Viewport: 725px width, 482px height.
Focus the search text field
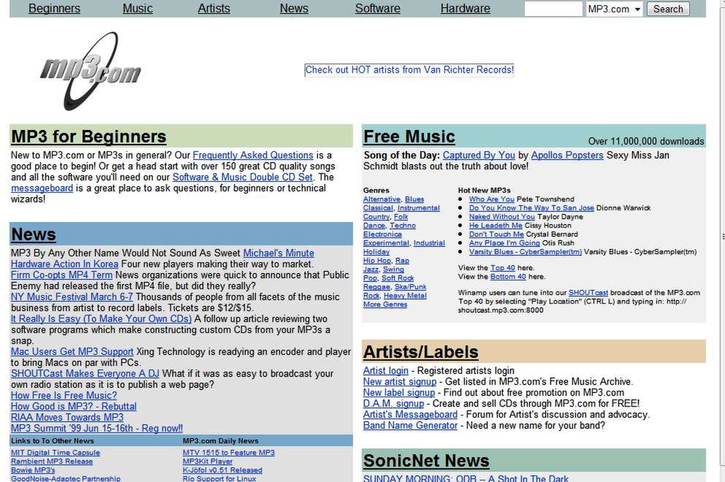tap(553, 9)
